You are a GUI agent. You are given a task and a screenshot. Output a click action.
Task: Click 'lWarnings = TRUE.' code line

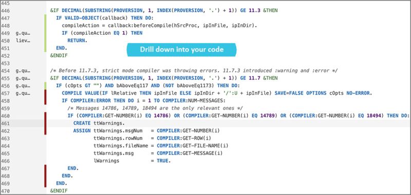click(x=132, y=161)
